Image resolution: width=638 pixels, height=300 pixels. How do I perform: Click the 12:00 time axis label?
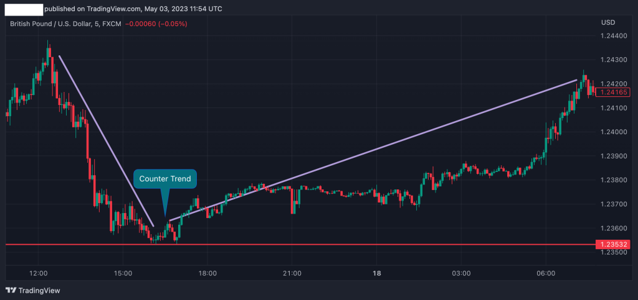click(39, 273)
